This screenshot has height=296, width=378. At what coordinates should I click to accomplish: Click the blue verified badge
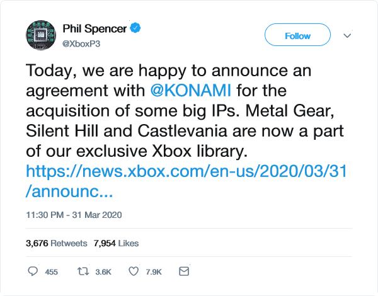[x=135, y=29]
